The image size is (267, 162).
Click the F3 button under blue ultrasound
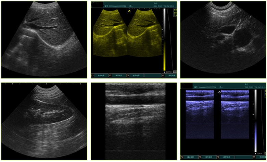(225, 157)
